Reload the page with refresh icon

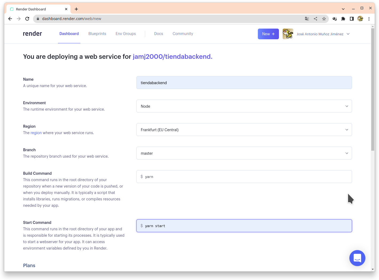coord(27,19)
